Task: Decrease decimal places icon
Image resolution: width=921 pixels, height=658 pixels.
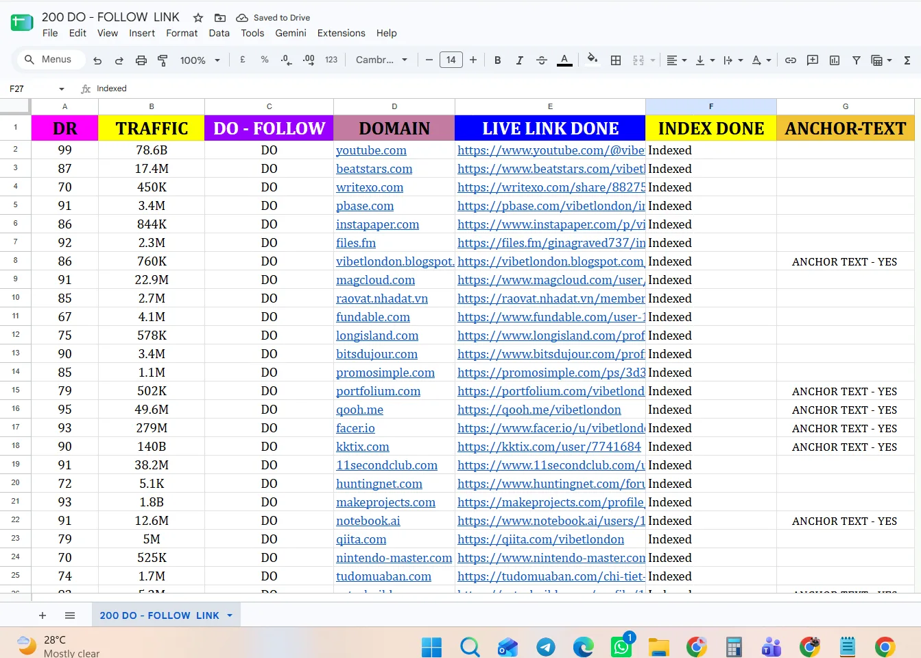Action: pos(286,60)
